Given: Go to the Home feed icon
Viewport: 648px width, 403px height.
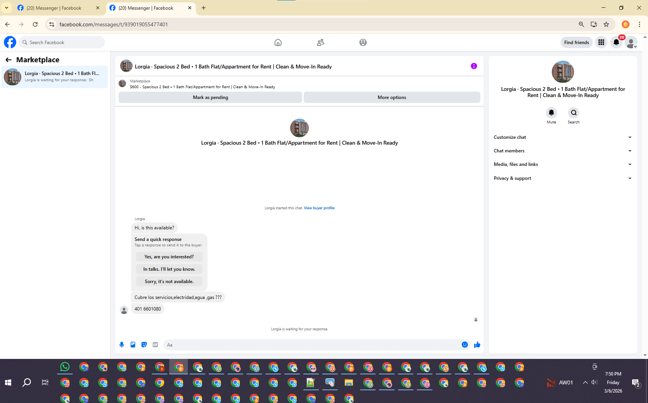Looking at the screenshot, I should [278, 43].
